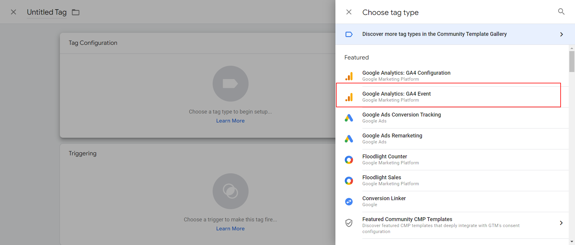
Task: Pick Floodlight Sales tag type
Action: coord(452,180)
